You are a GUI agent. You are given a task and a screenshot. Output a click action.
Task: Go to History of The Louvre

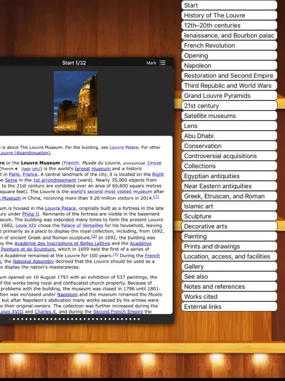[229, 15]
